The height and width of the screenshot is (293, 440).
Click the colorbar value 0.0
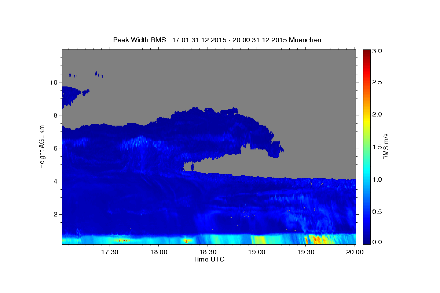coord(377,242)
